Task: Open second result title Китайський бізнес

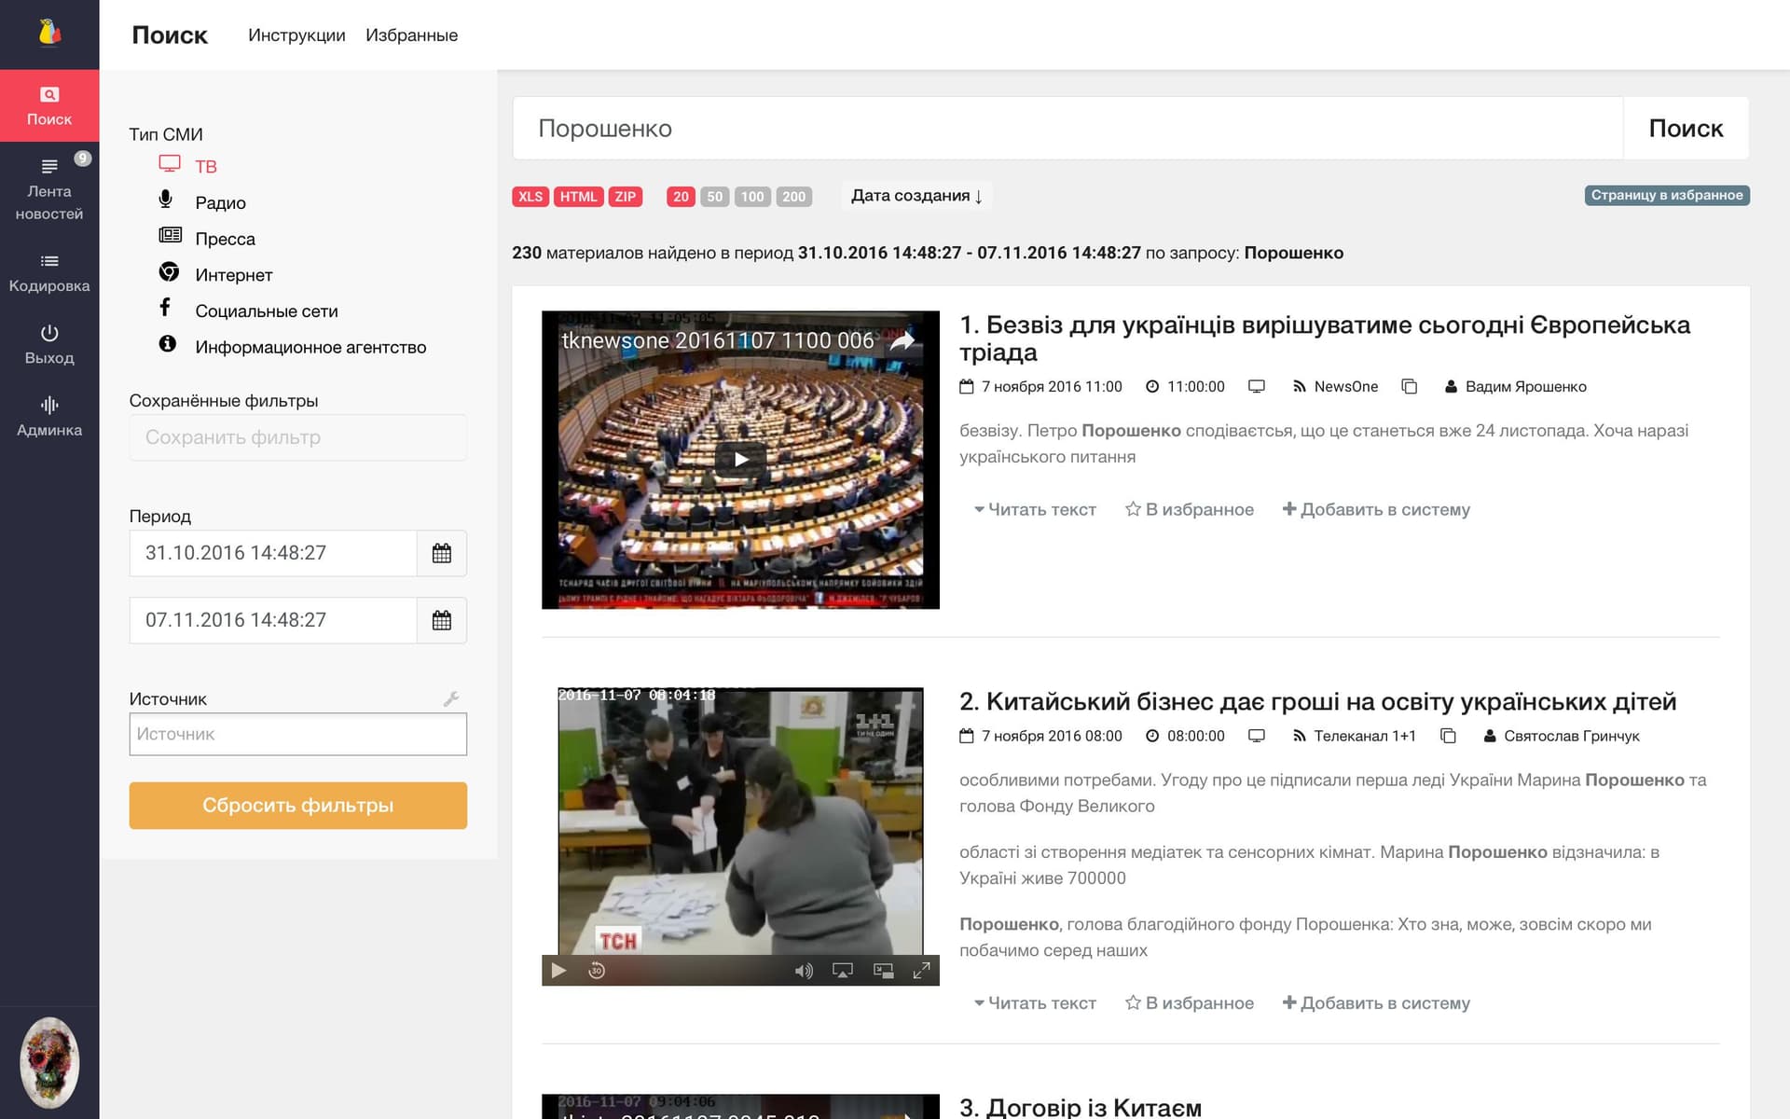Action: click(1317, 701)
